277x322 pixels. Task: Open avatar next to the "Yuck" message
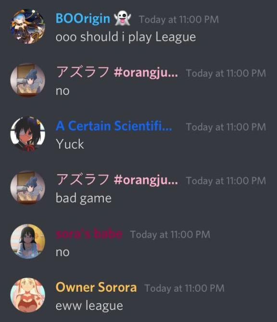[x=28, y=134]
